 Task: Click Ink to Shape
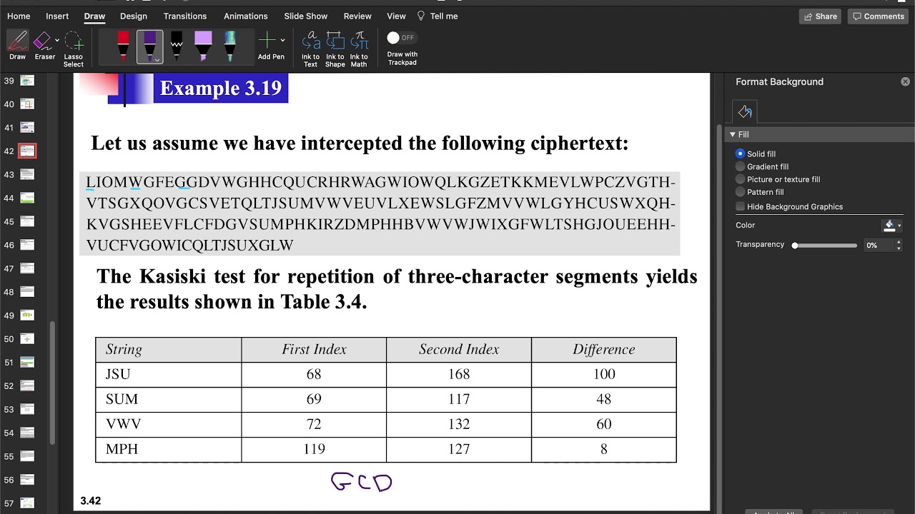(x=335, y=49)
